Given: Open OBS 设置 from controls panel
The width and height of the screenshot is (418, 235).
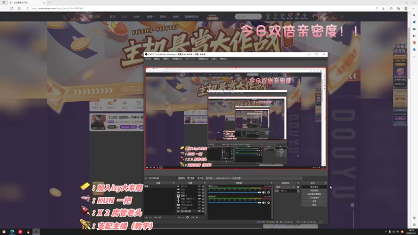Looking at the screenshot, I should tap(314, 201).
